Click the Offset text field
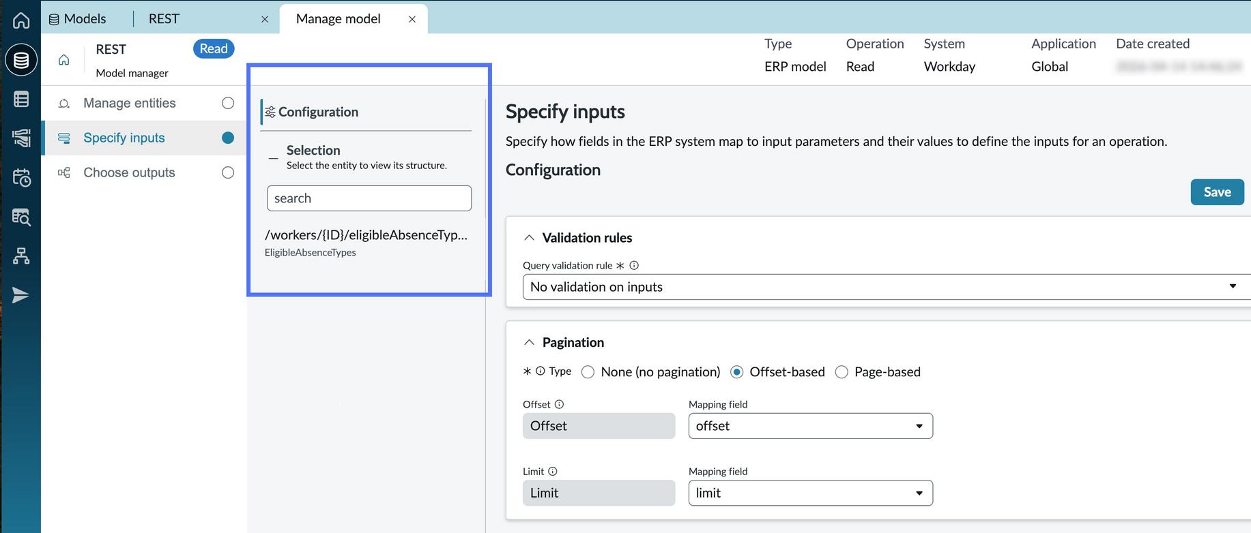This screenshot has width=1251, height=533. [x=599, y=426]
